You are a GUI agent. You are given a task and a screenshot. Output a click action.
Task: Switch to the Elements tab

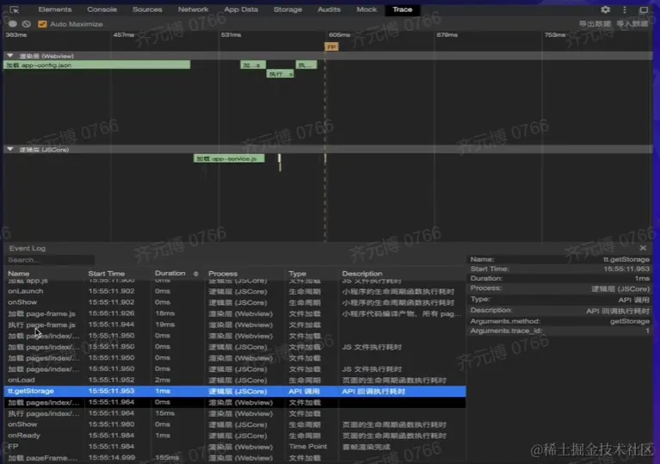[x=55, y=9]
